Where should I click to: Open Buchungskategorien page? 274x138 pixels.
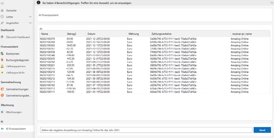[x=17, y=60]
